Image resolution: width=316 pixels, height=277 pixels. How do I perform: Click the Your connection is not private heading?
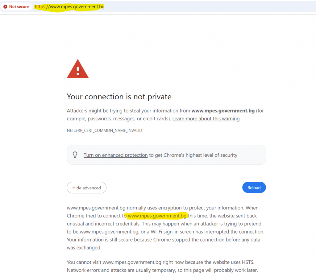[119, 97]
